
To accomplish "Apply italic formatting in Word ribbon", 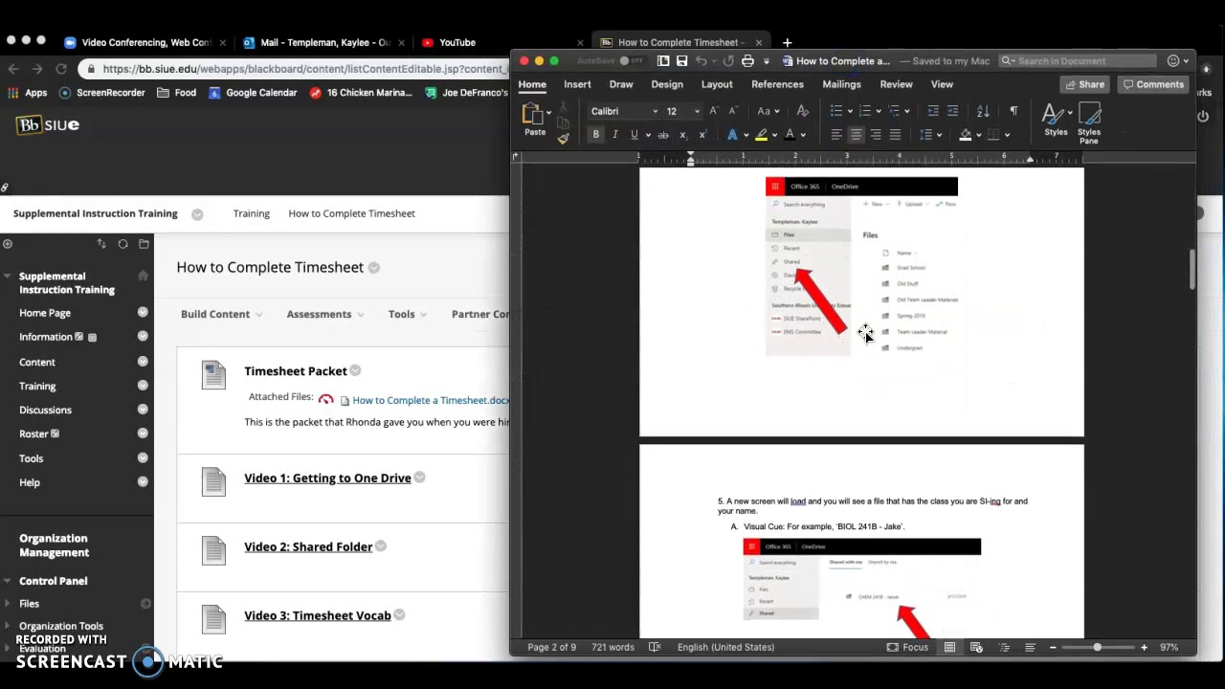I will tap(614, 135).
